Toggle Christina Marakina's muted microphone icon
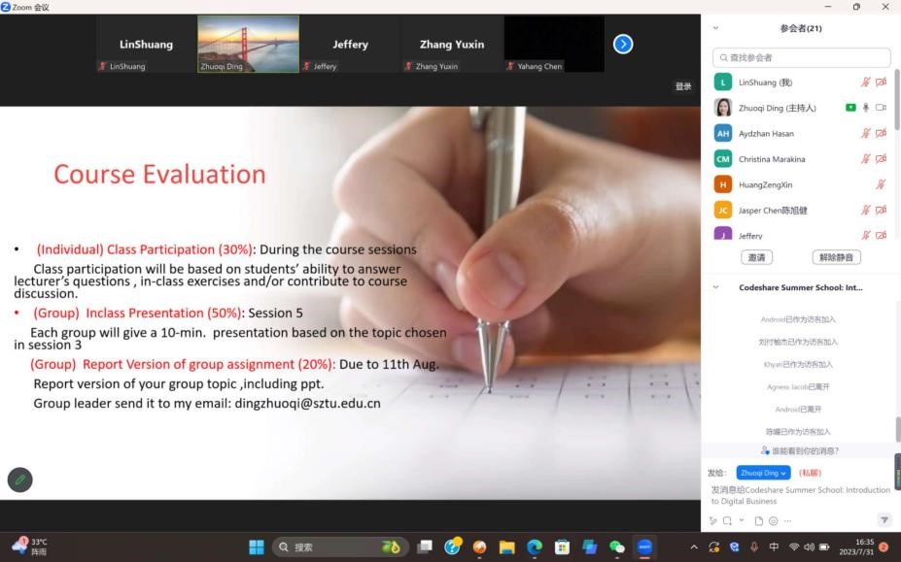Image resolution: width=901 pixels, height=562 pixels. [865, 158]
